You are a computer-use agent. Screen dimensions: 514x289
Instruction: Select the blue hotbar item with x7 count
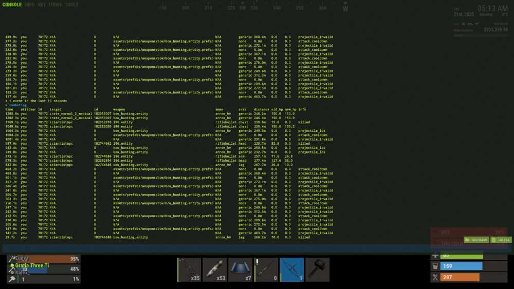(241, 270)
